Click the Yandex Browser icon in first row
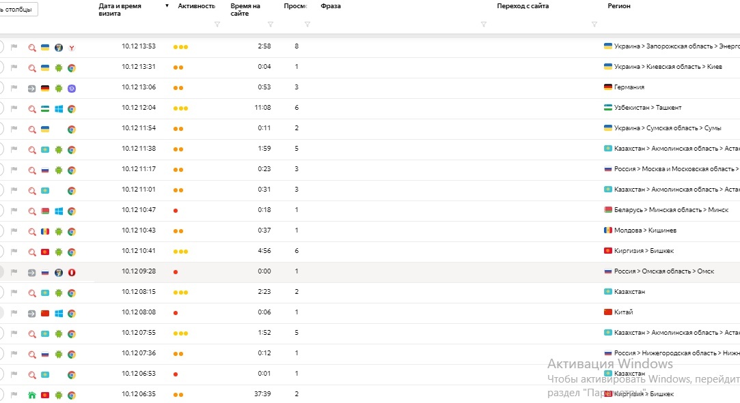 point(72,47)
